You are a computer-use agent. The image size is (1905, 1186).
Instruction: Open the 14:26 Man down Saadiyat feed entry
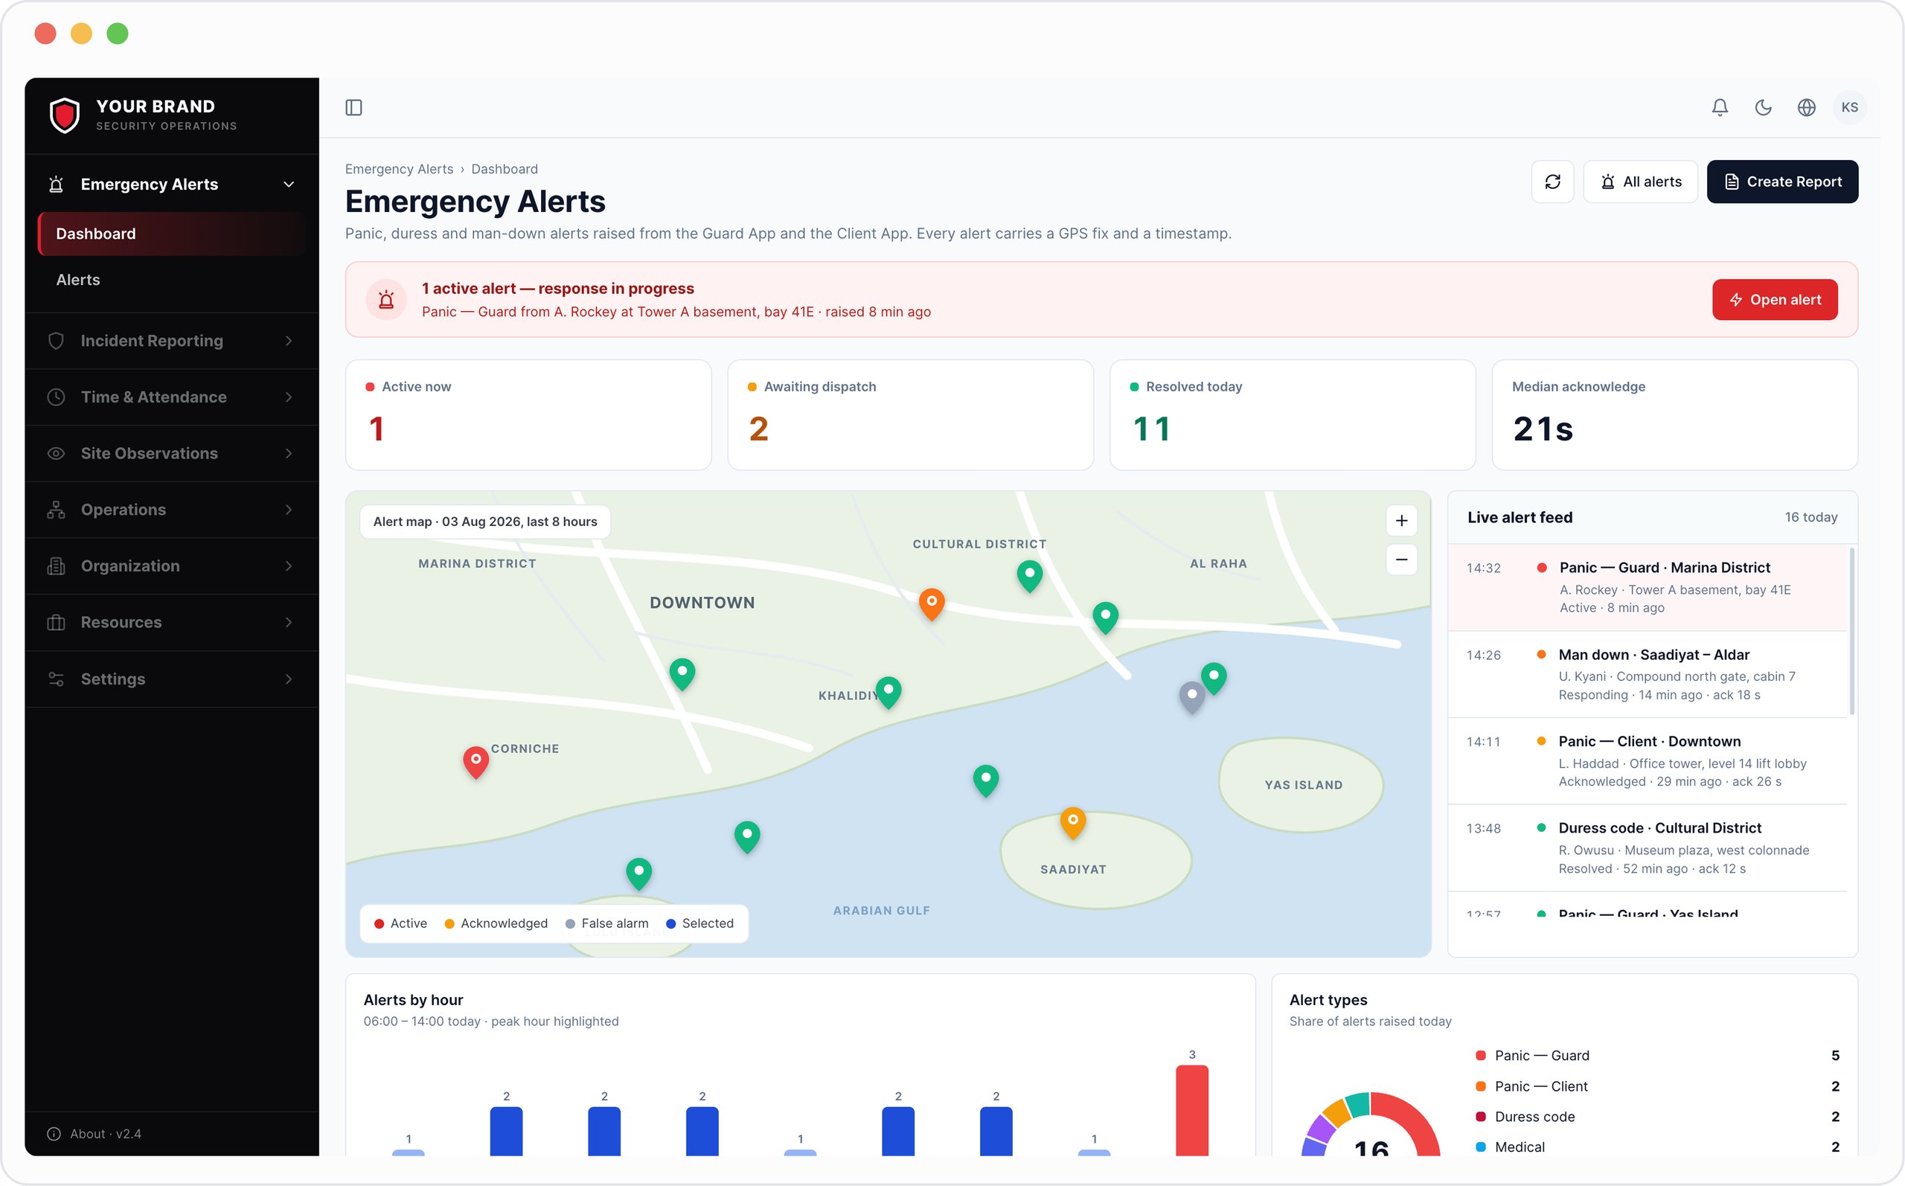click(x=1647, y=675)
